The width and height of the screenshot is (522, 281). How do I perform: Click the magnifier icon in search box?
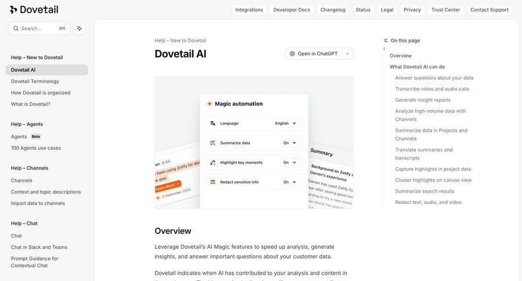(x=16, y=28)
